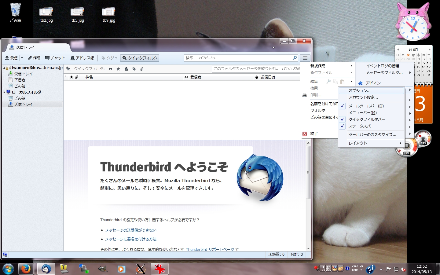Click the Thunderbird taskbar icon
440x275 pixels.
[46, 269]
